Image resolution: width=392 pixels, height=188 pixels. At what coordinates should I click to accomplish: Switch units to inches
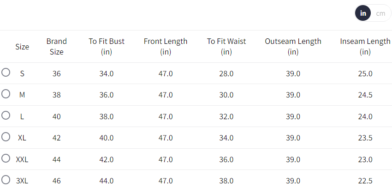coord(363,13)
